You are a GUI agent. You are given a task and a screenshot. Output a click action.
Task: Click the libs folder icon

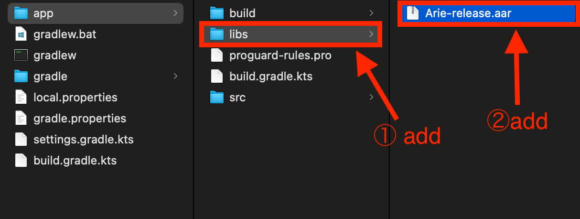pyautogui.click(x=217, y=34)
